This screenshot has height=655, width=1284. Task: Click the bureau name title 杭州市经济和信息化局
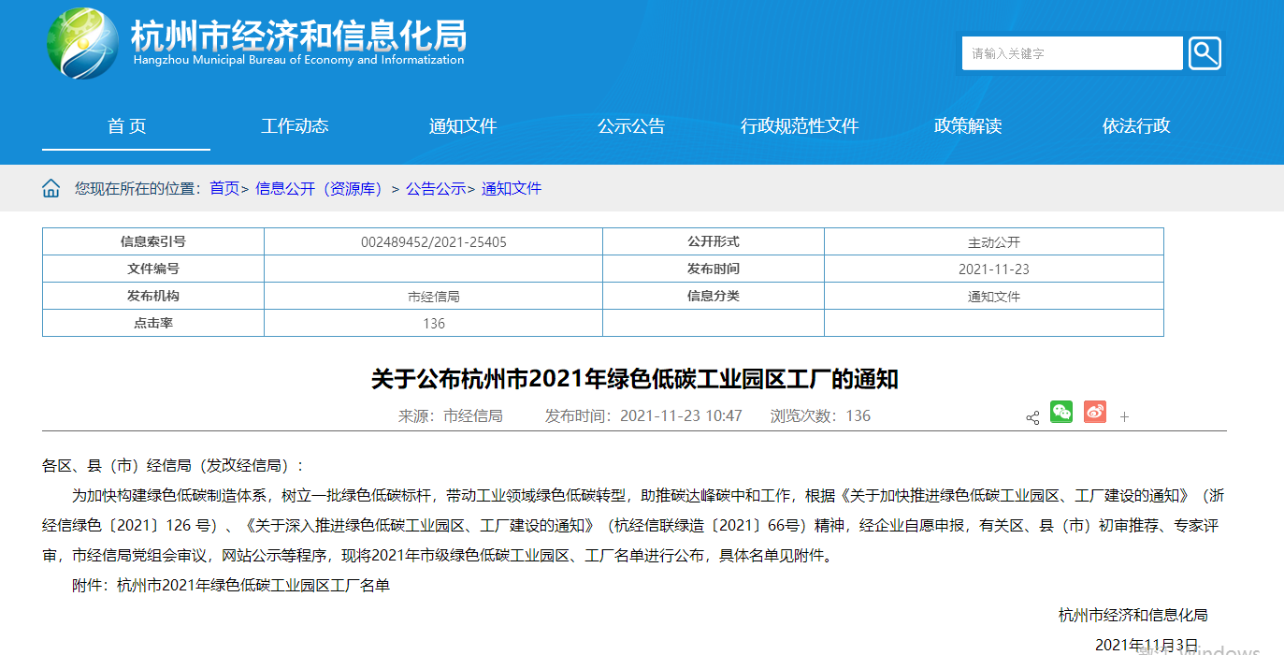coord(297,36)
